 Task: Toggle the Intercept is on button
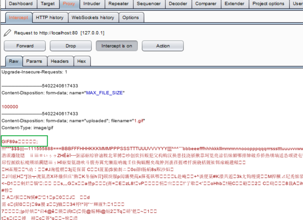pyautogui.click(x=117, y=46)
